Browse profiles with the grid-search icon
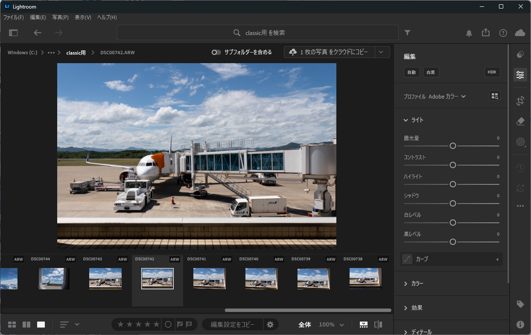Image resolution: width=531 pixels, height=335 pixels. 494,96
